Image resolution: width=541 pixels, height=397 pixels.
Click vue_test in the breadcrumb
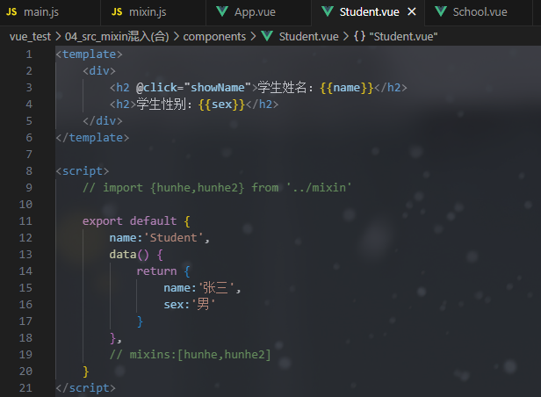tap(30, 37)
